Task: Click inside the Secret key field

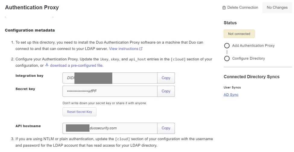Action: pyautogui.click(x=110, y=91)
